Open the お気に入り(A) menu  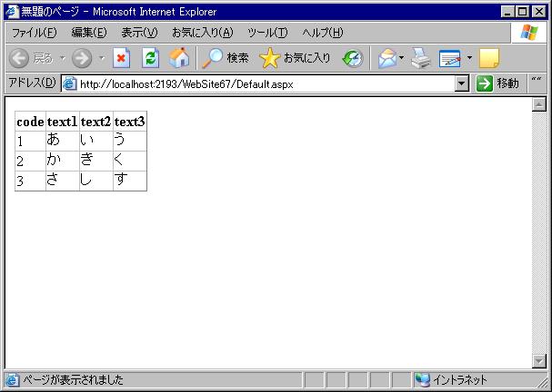coord(203,33)
